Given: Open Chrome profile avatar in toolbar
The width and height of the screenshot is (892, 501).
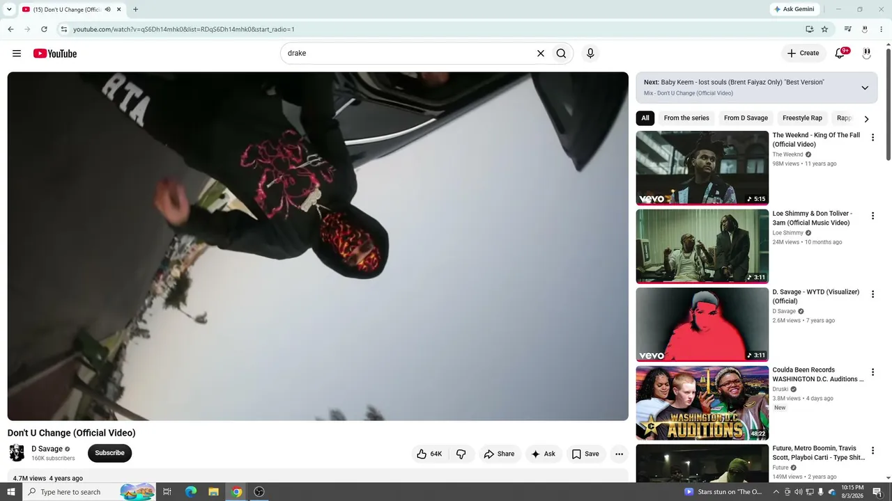Looking at the screenshot, I should [x=865, y=29].
